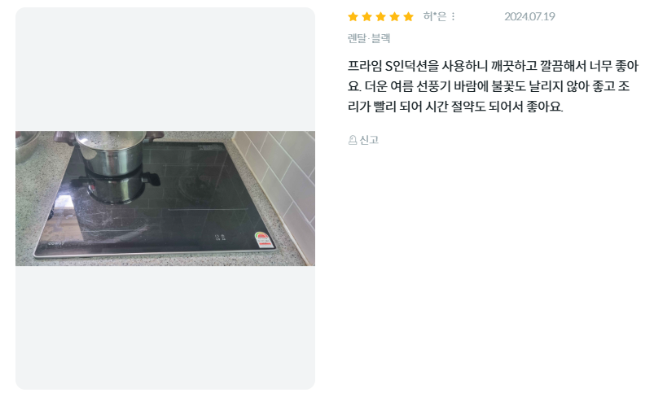654x397 pixels.
Task: Click the 블랙 color option text
Action: coord(380,38)
